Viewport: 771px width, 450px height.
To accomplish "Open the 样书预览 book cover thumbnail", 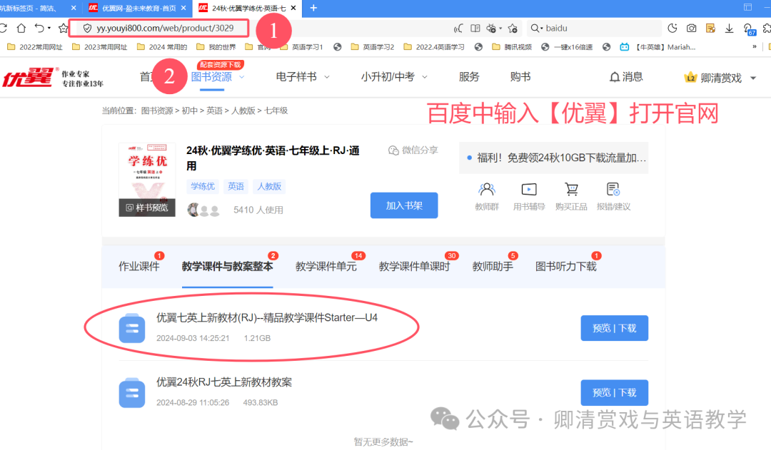I will (147, 180).
